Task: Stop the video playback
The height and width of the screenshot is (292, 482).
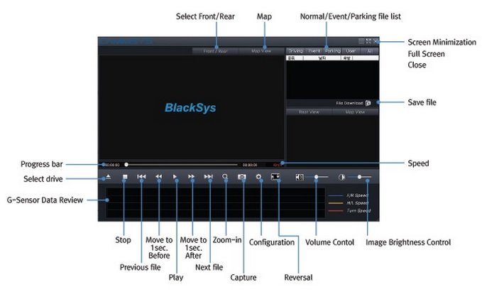Action: [125, 177]
